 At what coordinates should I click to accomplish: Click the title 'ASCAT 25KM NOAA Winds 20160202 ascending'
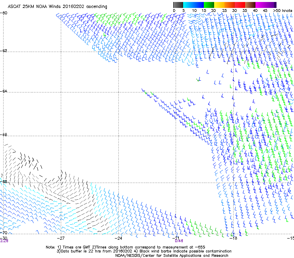click(57, 7)
